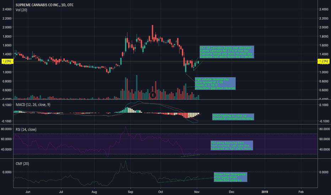Click the 'Dec' date axis label
Image resolution: width=331 pixels, height=195 pixels.
tap(232, 192)
